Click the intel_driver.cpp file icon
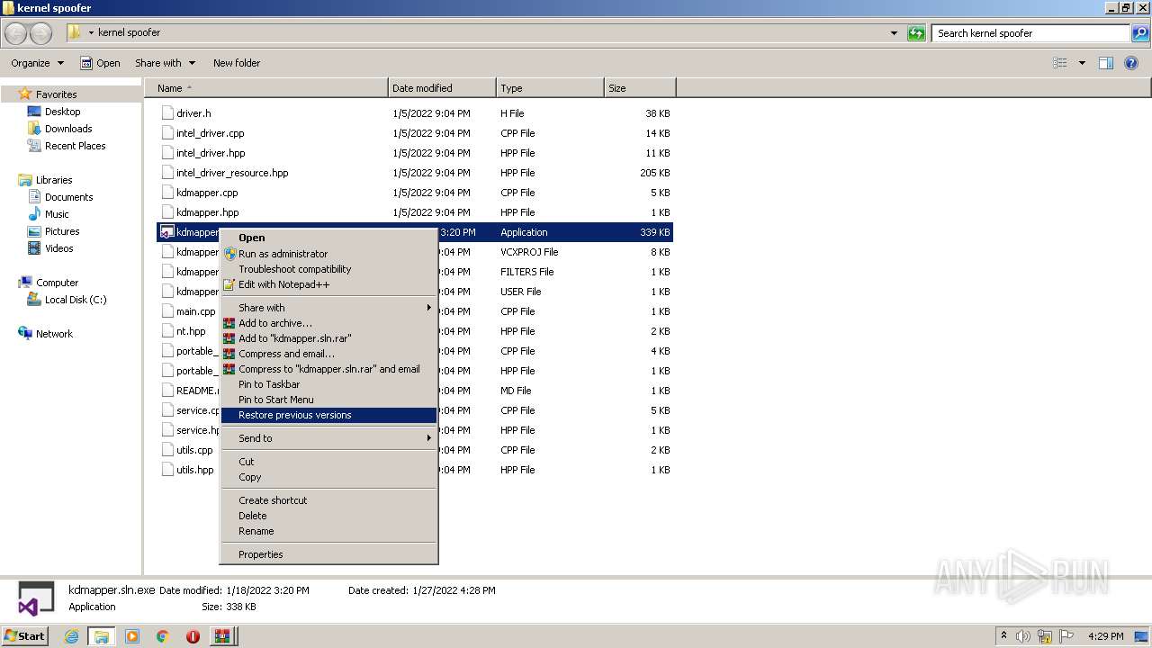The width and height of the screenshot is (1152, 648). (167, 133)
